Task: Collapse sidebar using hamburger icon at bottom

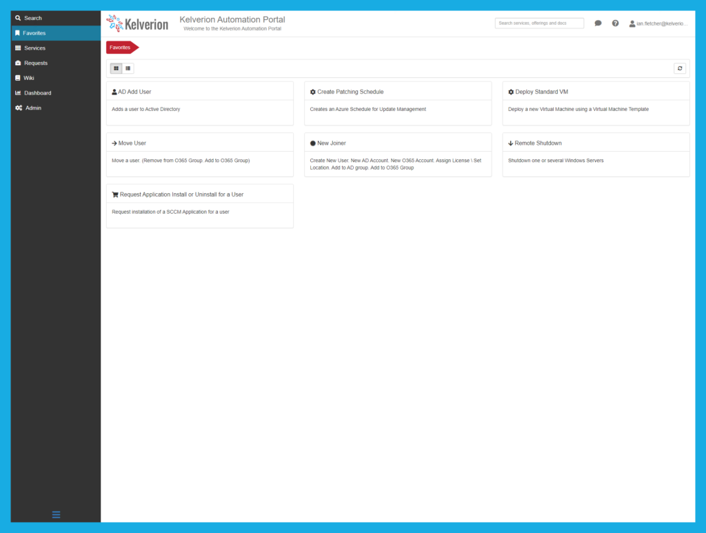Action: [x=56, y=514]
